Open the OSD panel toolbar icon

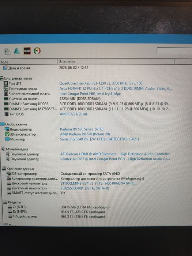pyautogui.click(x=27, y=51)
